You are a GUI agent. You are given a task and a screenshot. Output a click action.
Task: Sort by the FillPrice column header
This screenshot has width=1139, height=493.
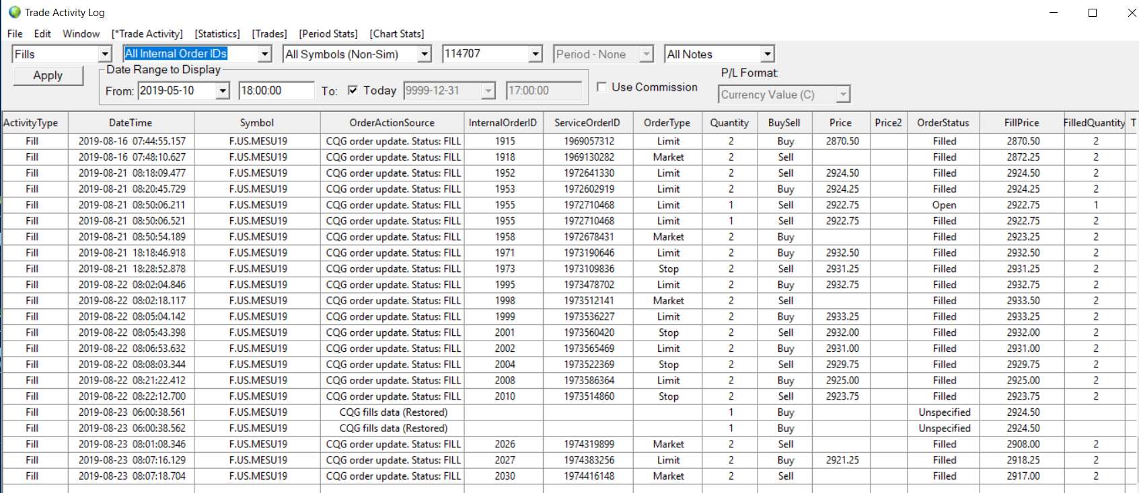click(x=1021, y=123)
